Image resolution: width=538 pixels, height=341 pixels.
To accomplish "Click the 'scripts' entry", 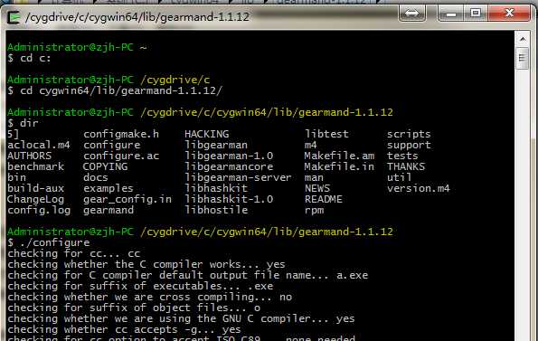I will pos(409,134).
